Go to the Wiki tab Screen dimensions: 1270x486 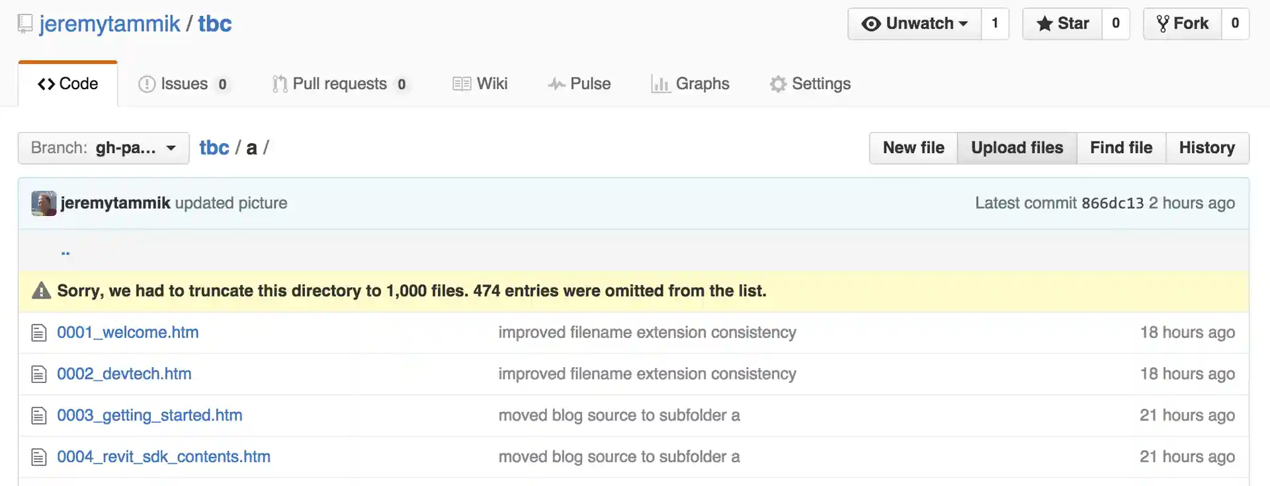click(480, 84)
